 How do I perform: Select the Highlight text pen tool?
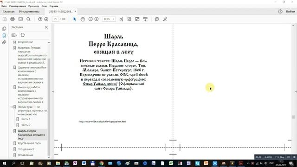(165, 19)
